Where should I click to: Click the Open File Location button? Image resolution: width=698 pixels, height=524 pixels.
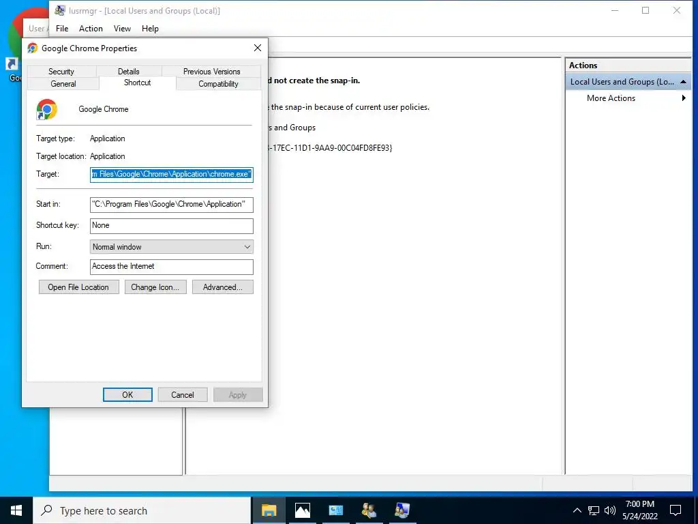(79, 287)
